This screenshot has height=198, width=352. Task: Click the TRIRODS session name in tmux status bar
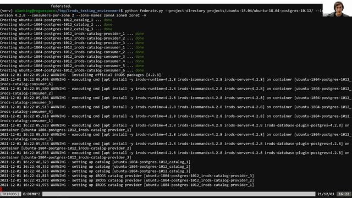pos(10,194)
